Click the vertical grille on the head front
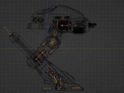 point(43,26)
